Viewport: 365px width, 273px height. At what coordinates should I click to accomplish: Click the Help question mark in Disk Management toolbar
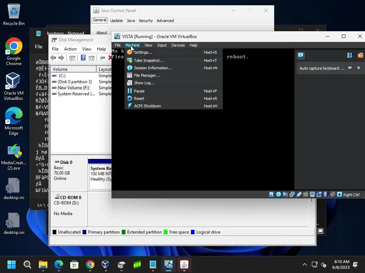point(83,58)
